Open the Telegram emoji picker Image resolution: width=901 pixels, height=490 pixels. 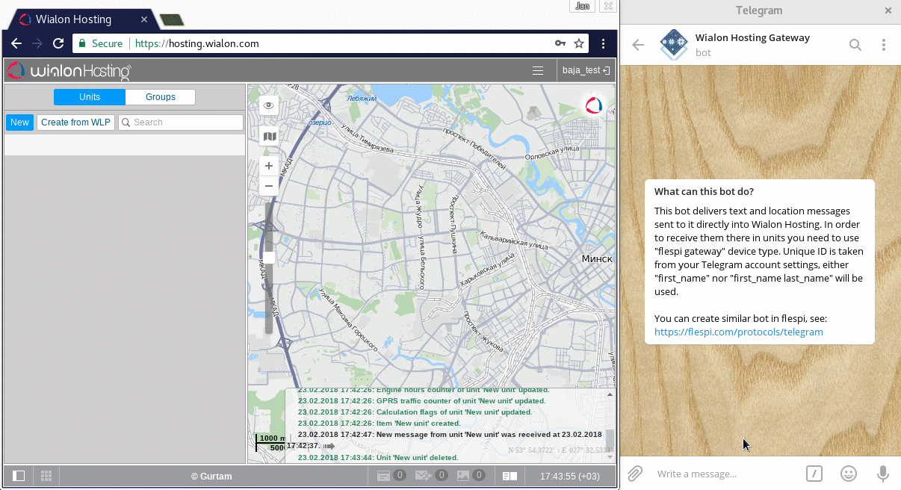[848, 474]
